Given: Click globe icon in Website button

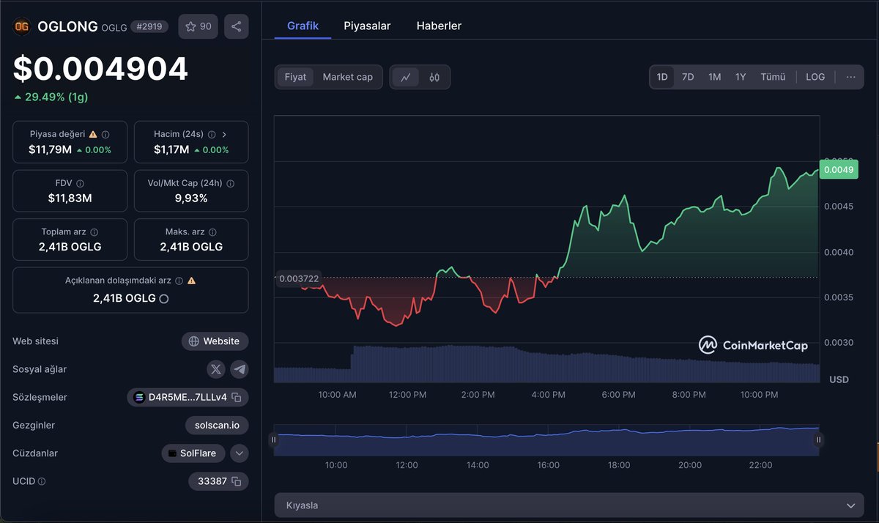Looking at the screenshot, I should point(194,341).
